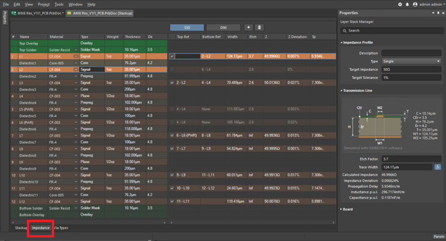This screenshot has width=446, height=241.
Task: Open the notifications bell
Action: click(407, 4)
